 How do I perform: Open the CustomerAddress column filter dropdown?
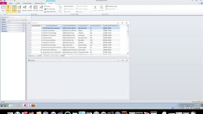tap(77, 26)
